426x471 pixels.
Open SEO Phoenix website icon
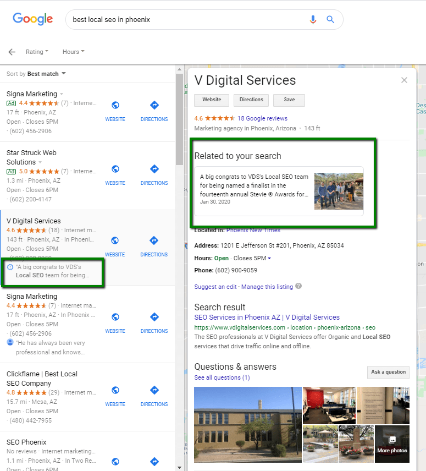tap(115, 462)
